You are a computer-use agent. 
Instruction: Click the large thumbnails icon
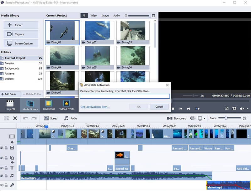pos(153,16)
